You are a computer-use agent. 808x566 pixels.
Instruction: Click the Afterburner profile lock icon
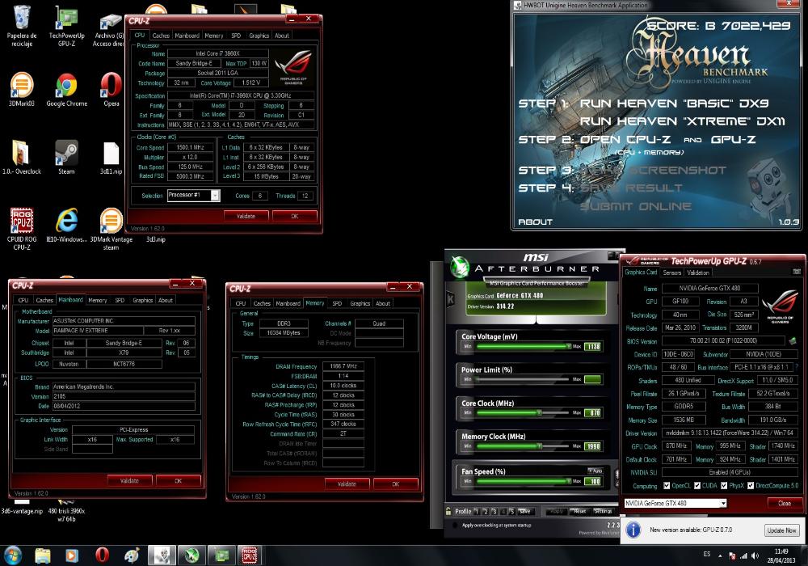tap(448, 511)
